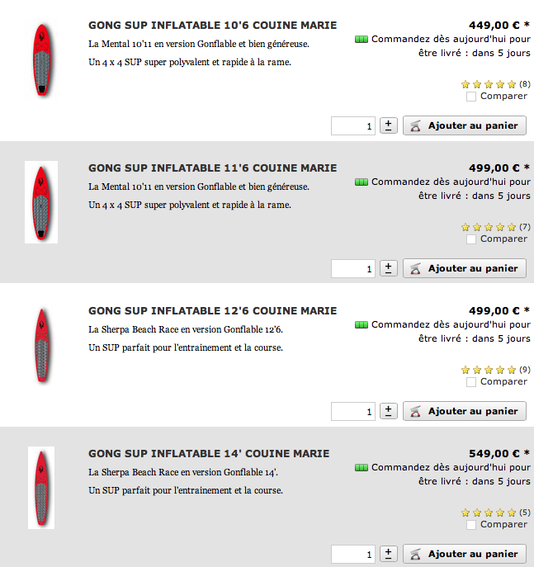Add the 12'6 Couine Marie to cart

coord(465,411)
